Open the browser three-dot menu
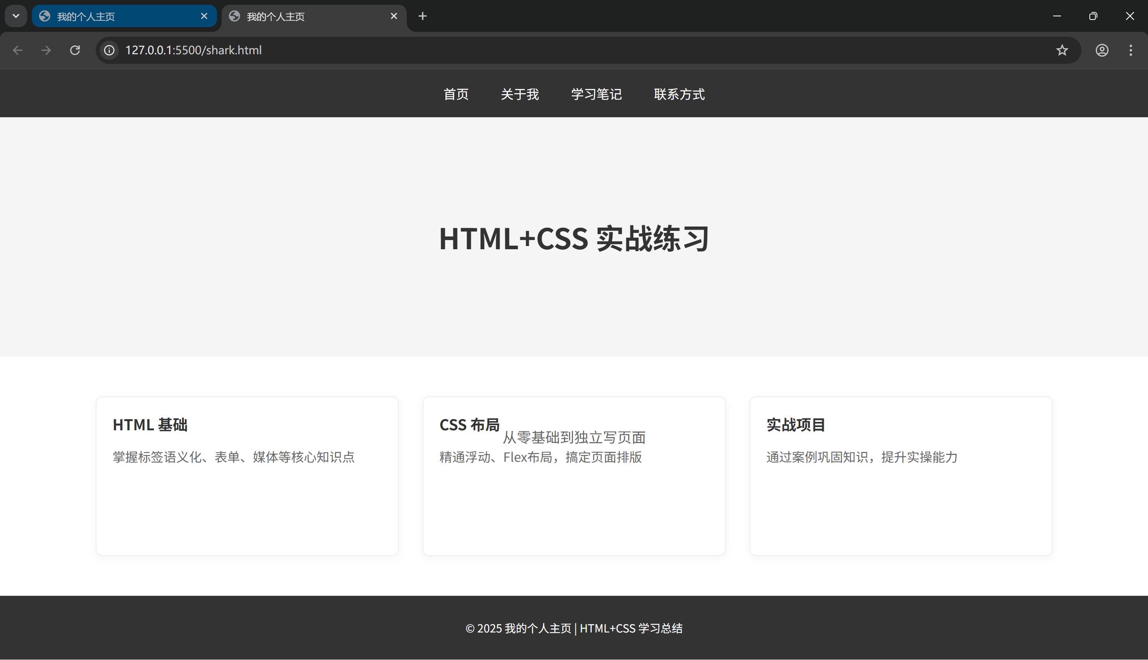 (x=1131, y=50)
